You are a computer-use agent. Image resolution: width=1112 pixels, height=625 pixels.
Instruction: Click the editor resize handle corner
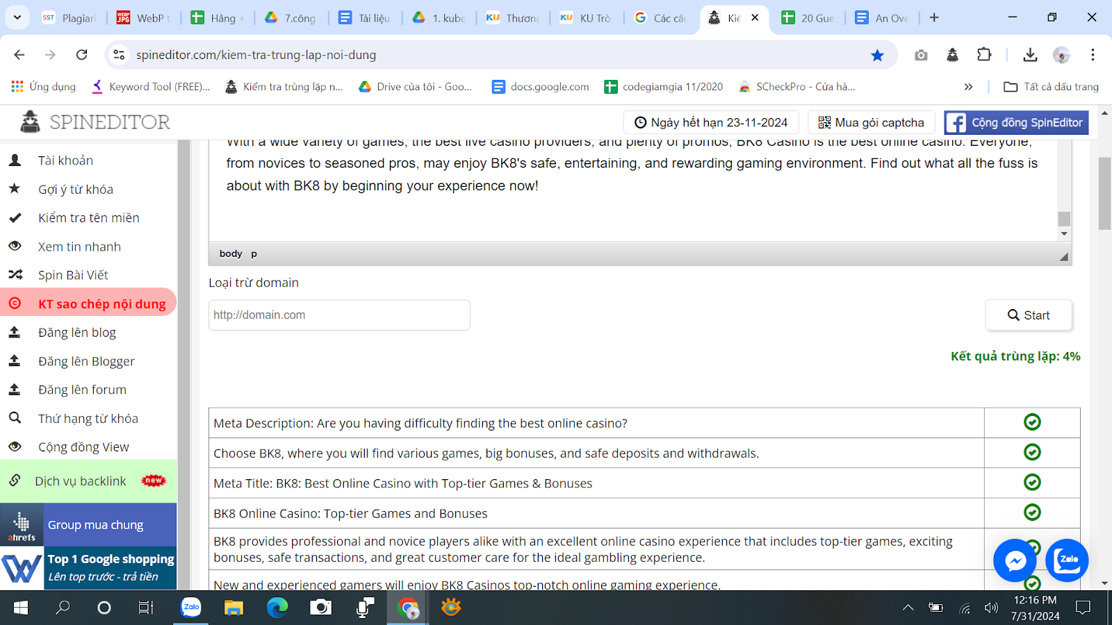tap(1063, 257)
